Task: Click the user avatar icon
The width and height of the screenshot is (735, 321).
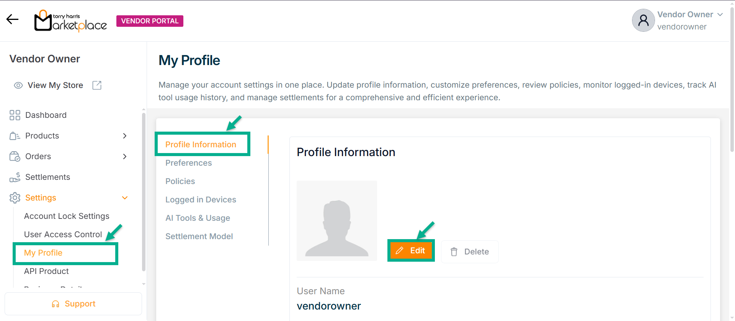Action: point(643,20)
